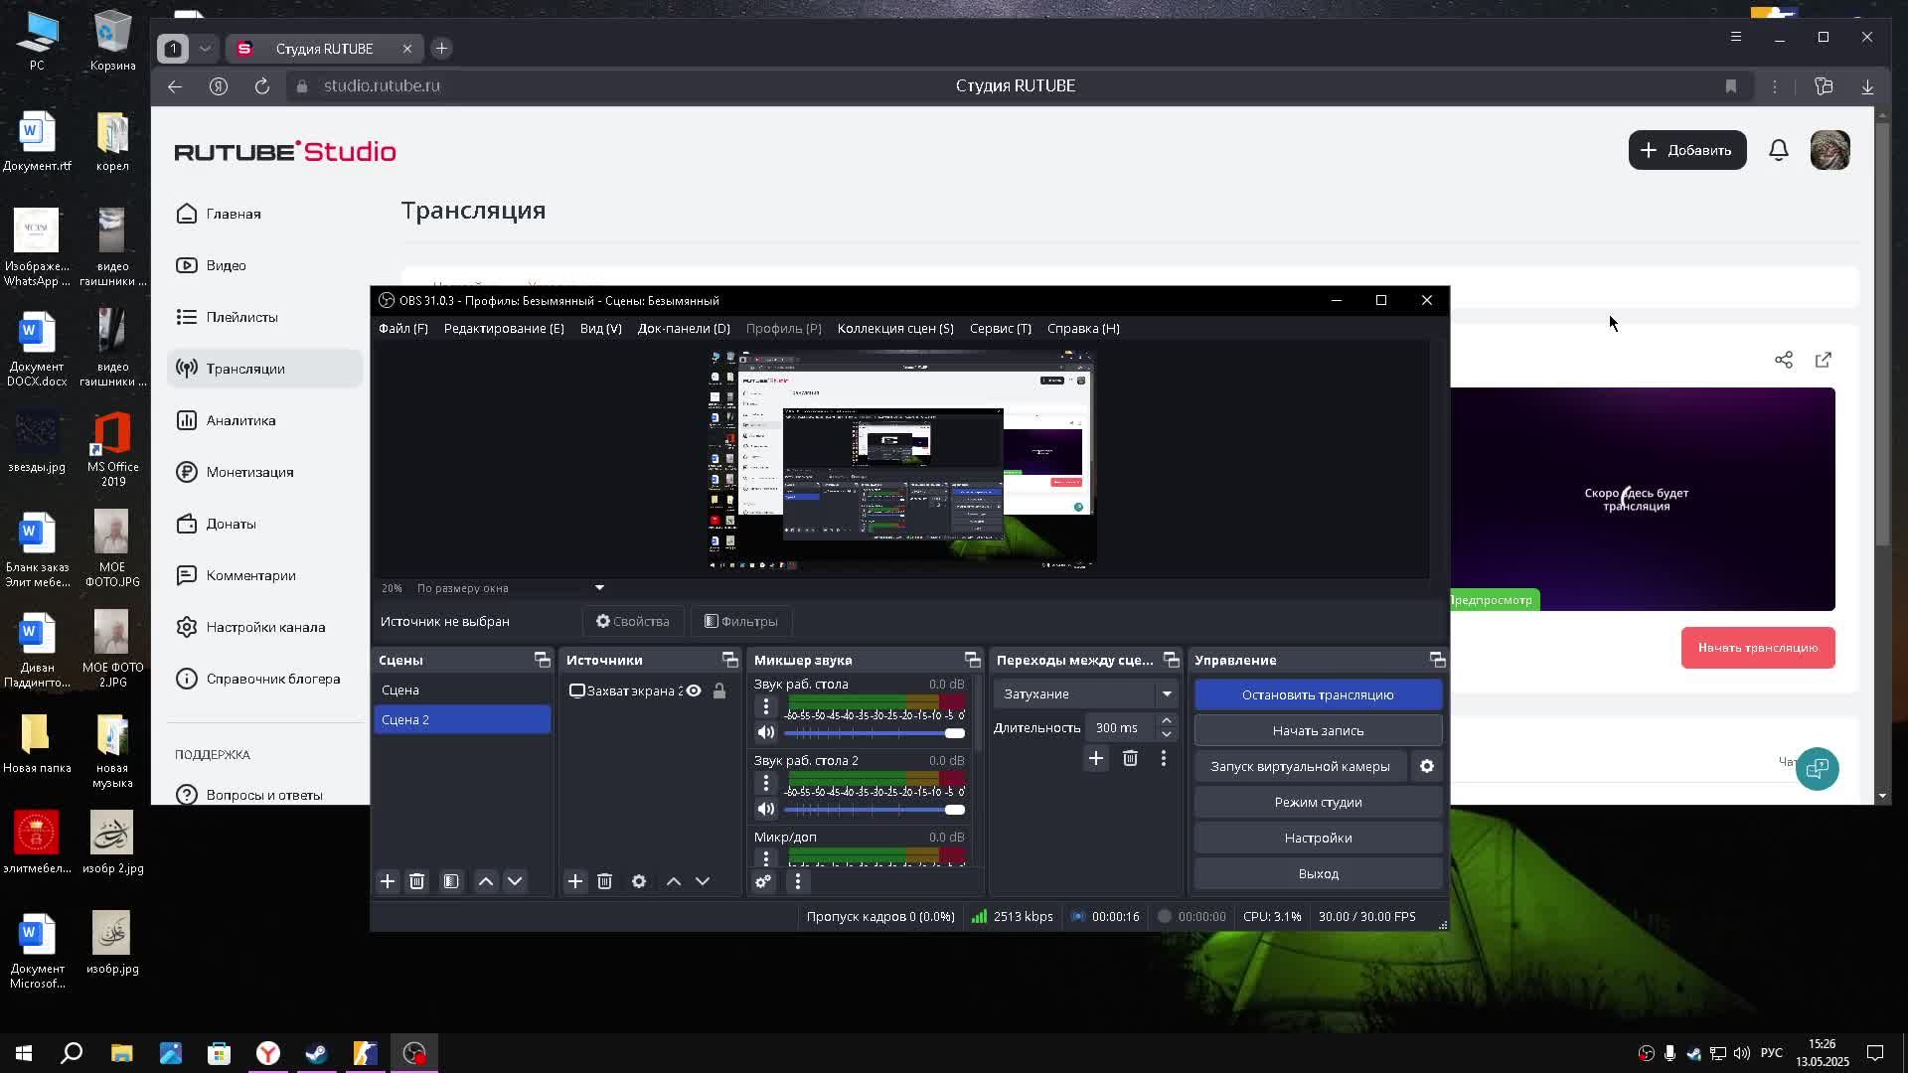Open the Вид menu
The width and height of the screenshot is (1908, 1073).
(x=600, y=328)
